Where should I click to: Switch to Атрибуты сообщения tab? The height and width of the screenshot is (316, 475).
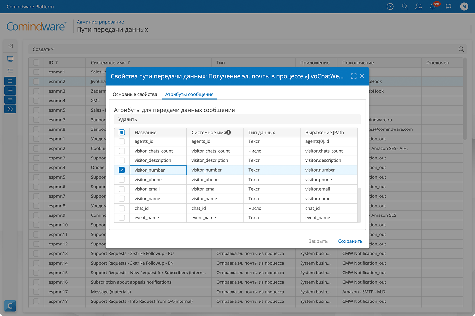click(x=189, y=94)
